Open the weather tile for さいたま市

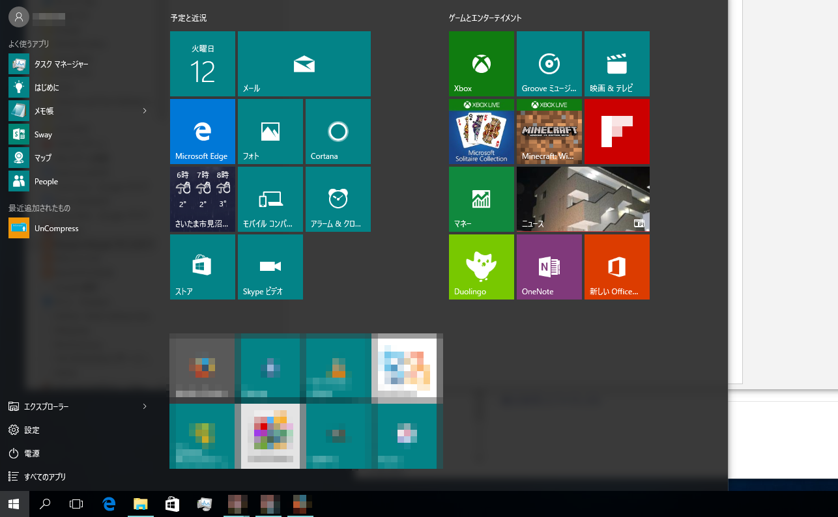(x=203, y=199)
